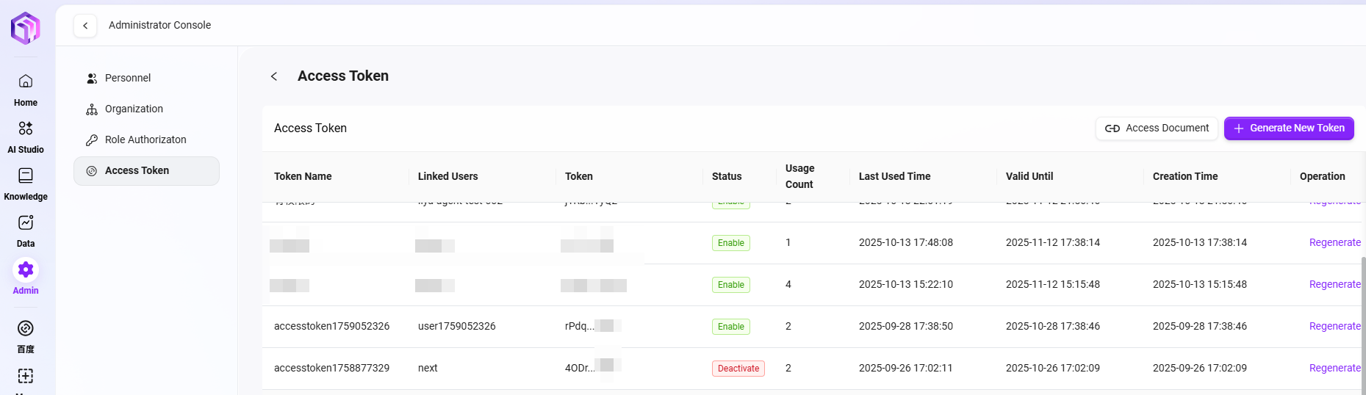Go to the Knowledge section
This screenshot has width=1366, height=395.
(x=26, y=175)
